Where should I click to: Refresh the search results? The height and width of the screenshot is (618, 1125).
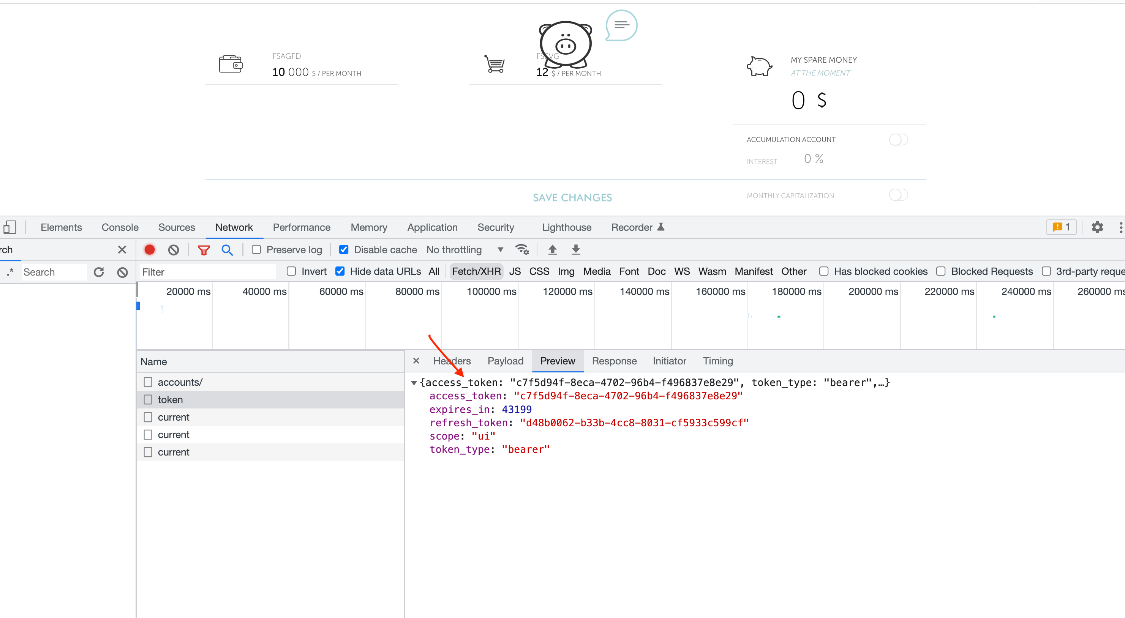(99, 272)
